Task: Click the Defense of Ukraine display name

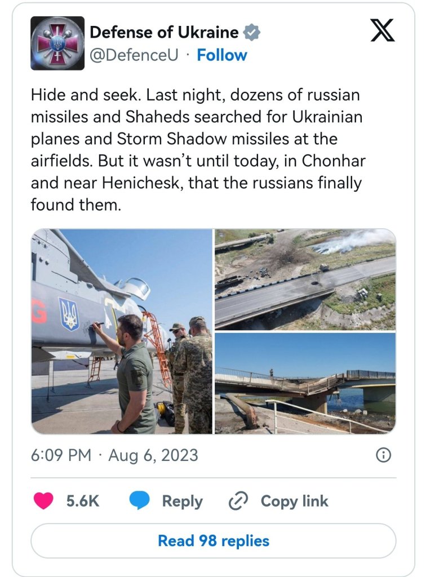Action: pyautogui.click(x=164, y=33)
